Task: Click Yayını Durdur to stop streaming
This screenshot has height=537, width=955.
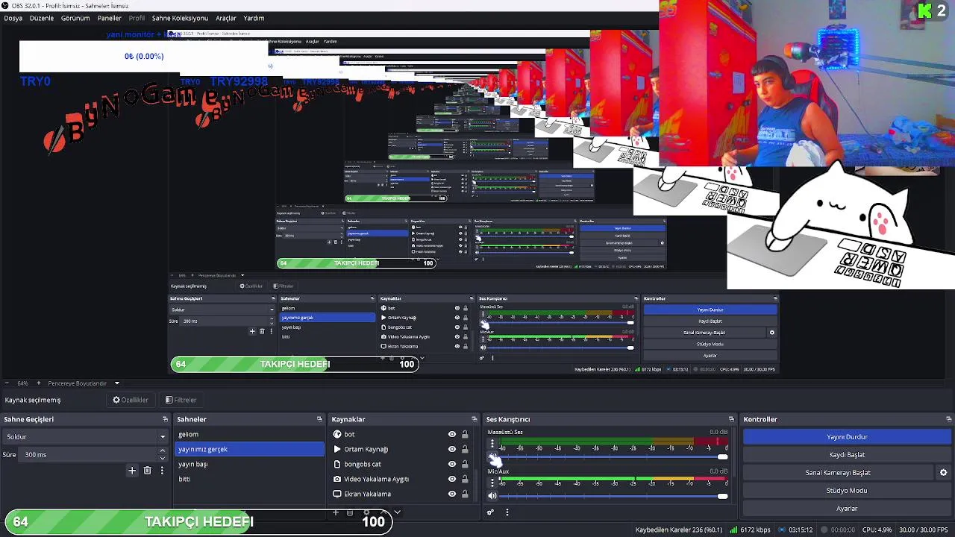Action: click(x=847, y=437)
